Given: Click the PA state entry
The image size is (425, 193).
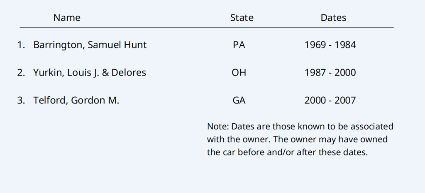Looking at the screenshot, I should coord(239,45).
